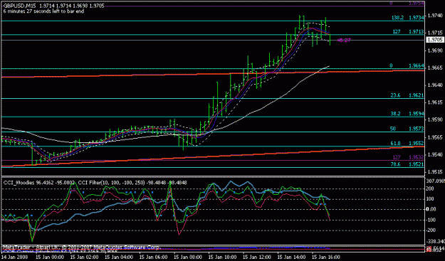The image size is (445, 261).
Task: Click the -338.340 indicator scale value
Action: click(x=435, y=242)
